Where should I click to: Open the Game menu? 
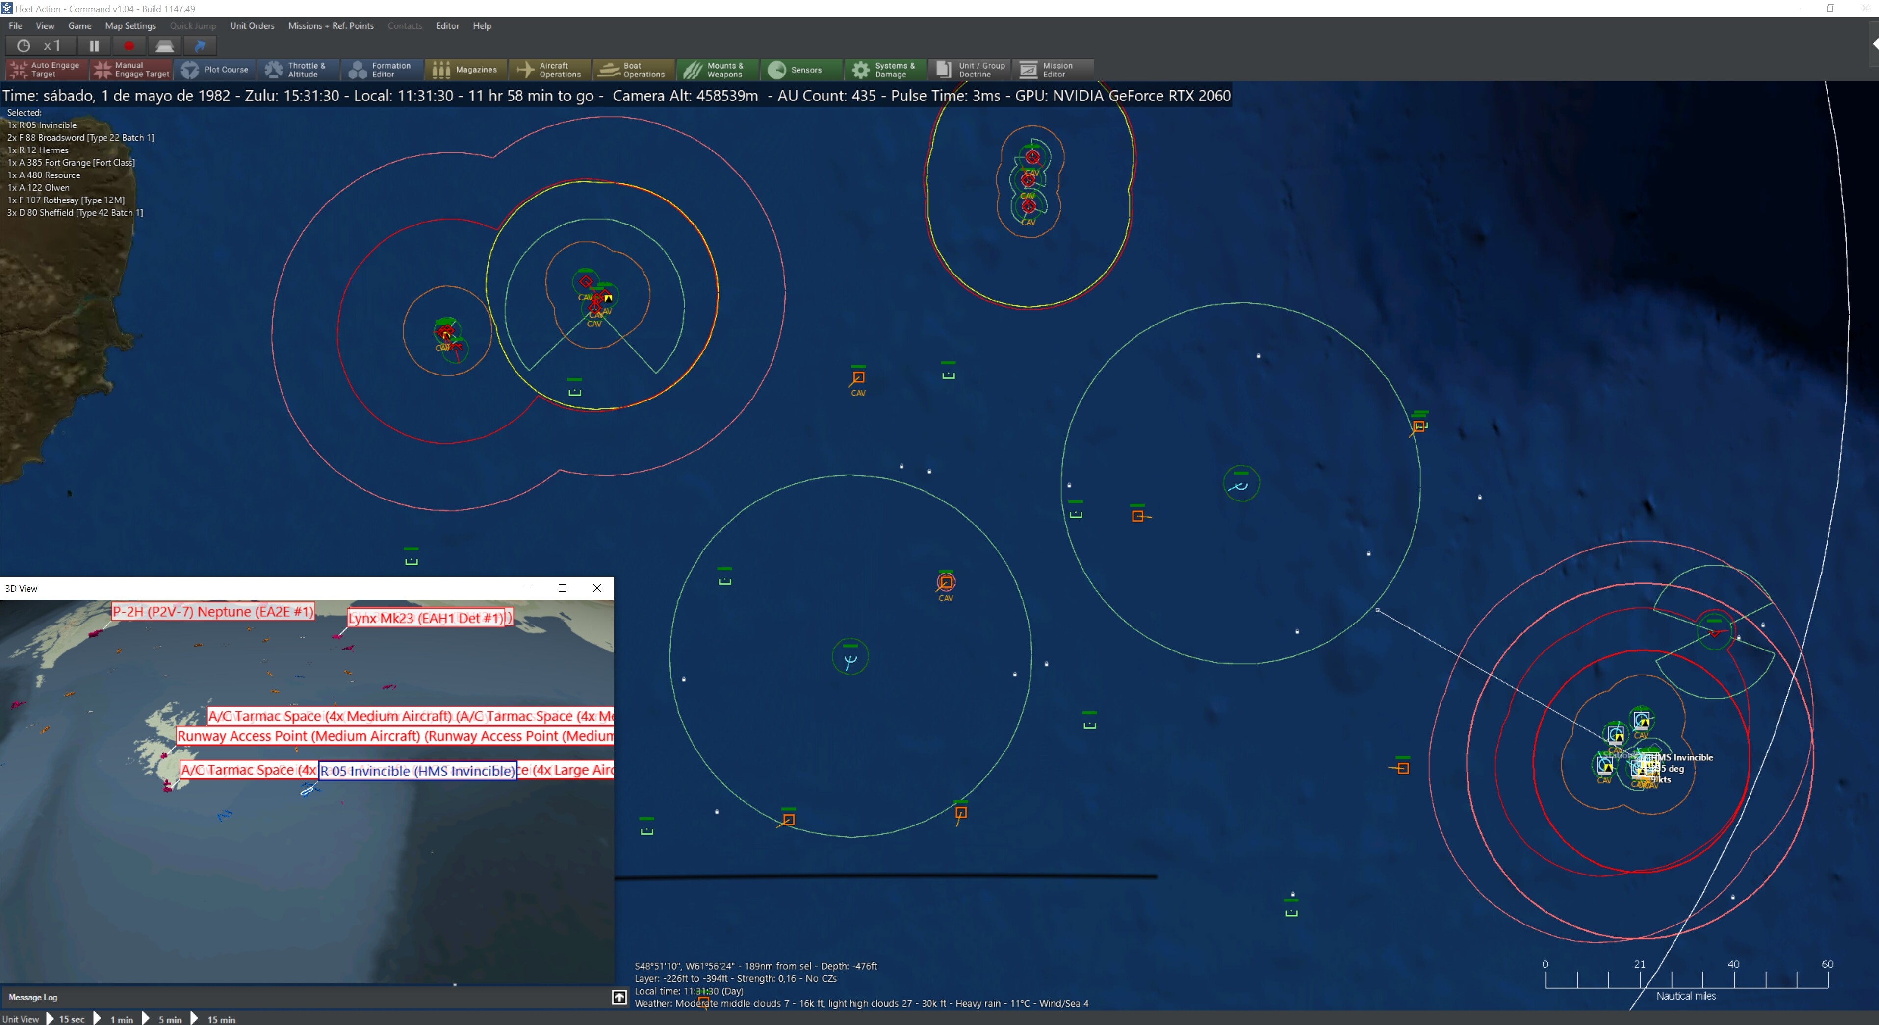point(79,25)
